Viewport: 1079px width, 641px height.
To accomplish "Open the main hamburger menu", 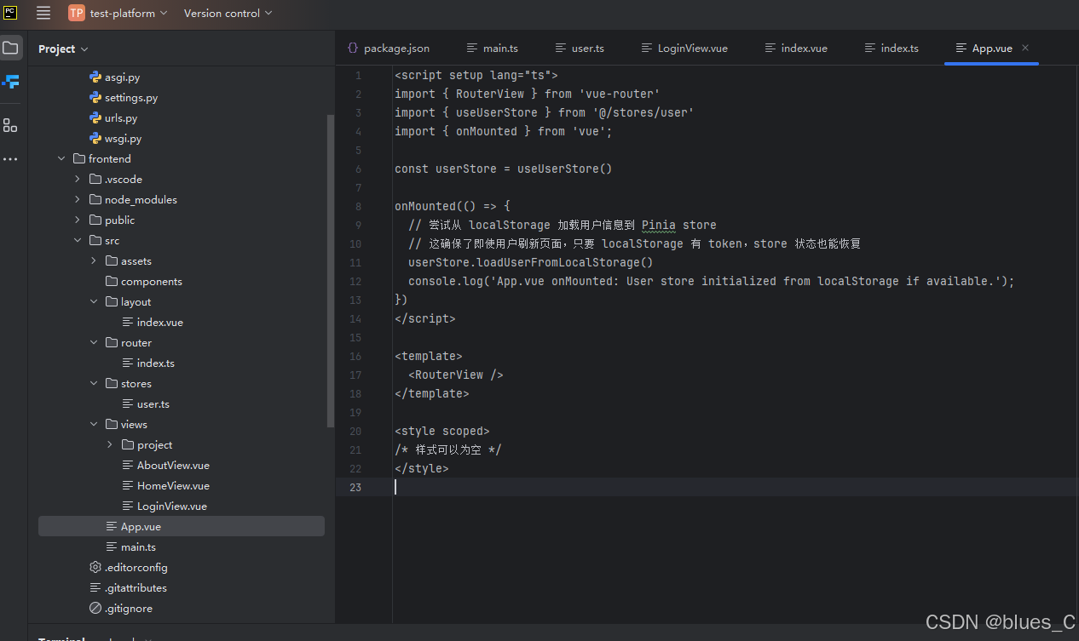I will [43, 13].
